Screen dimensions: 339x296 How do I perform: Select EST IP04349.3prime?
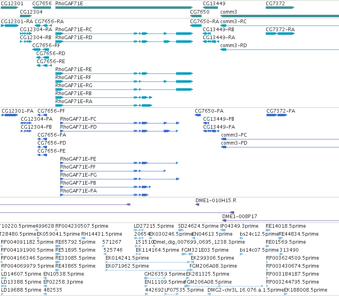point(223,230)
